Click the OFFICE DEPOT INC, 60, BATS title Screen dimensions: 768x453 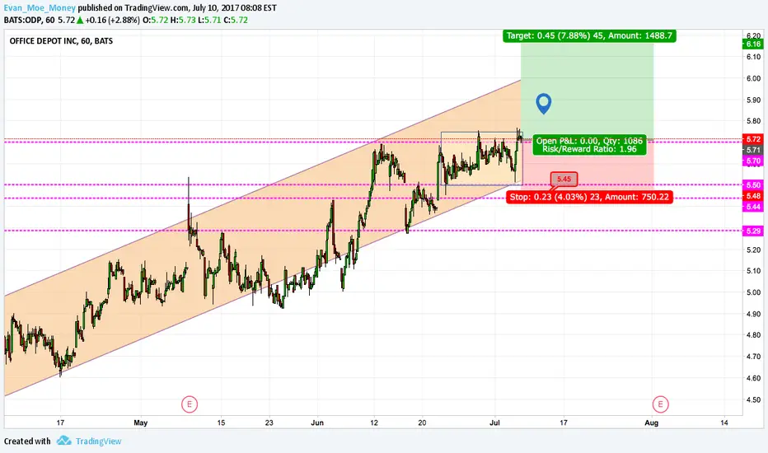(61, 41)
